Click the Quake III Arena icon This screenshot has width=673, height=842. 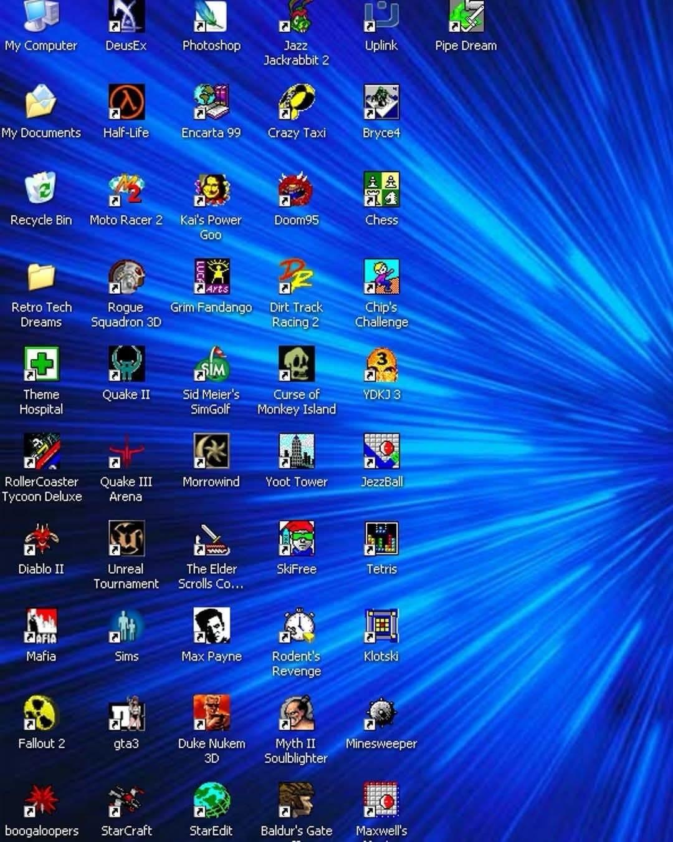[x=126, y=451]
